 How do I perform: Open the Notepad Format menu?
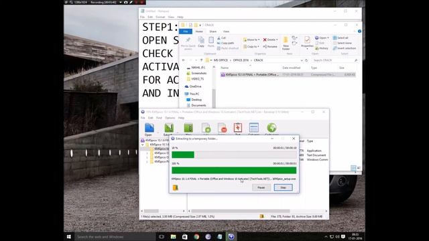coord(160,17)
